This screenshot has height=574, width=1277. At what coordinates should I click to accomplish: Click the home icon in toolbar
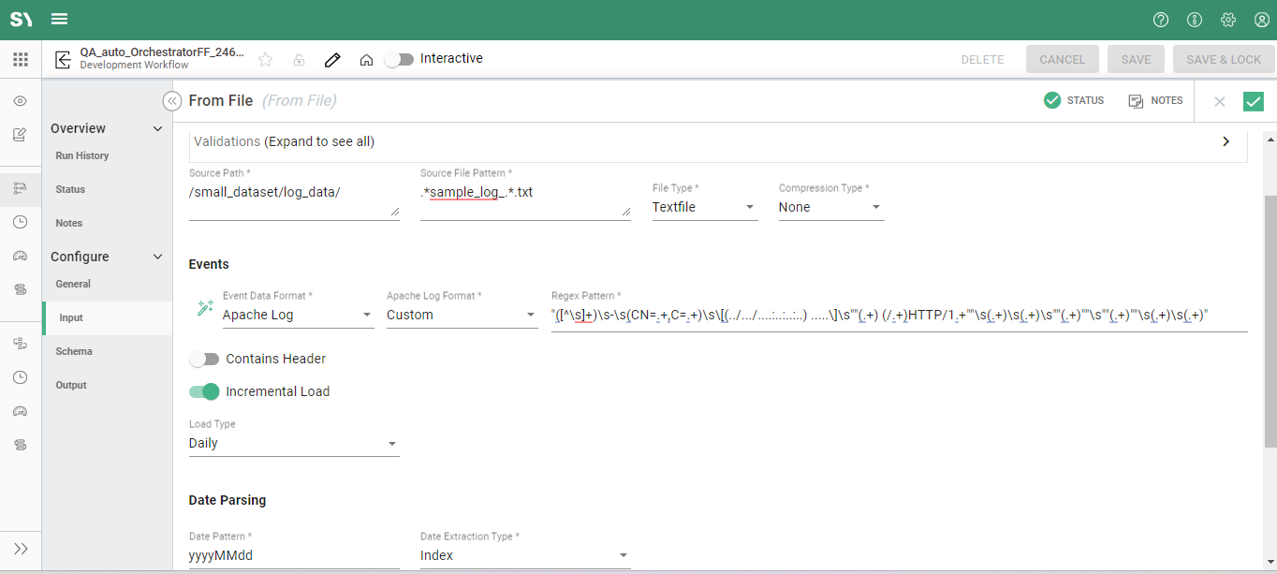pos(366,59)
